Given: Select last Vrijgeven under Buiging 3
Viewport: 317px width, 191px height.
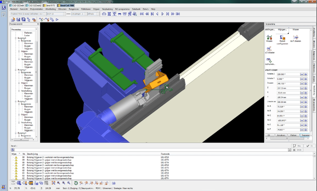Looking at the screenshot, I should [x=28, y=130].
